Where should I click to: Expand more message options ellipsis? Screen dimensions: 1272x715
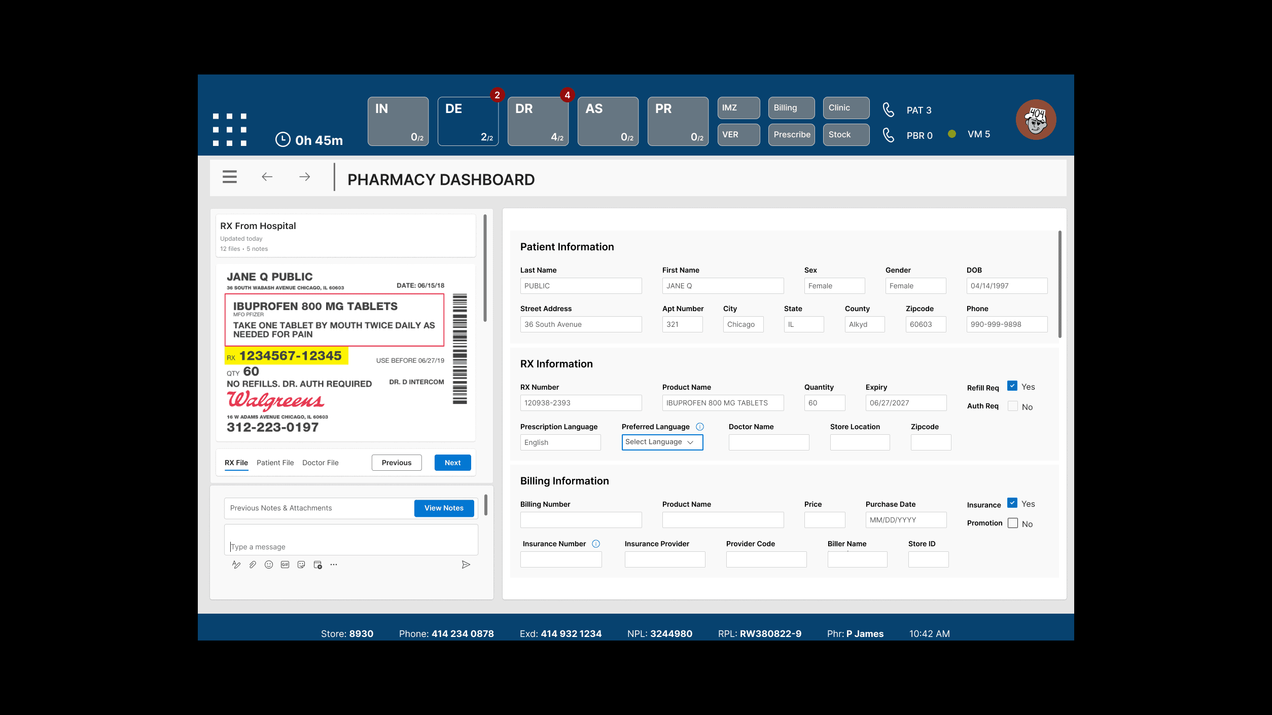(334, 565)
